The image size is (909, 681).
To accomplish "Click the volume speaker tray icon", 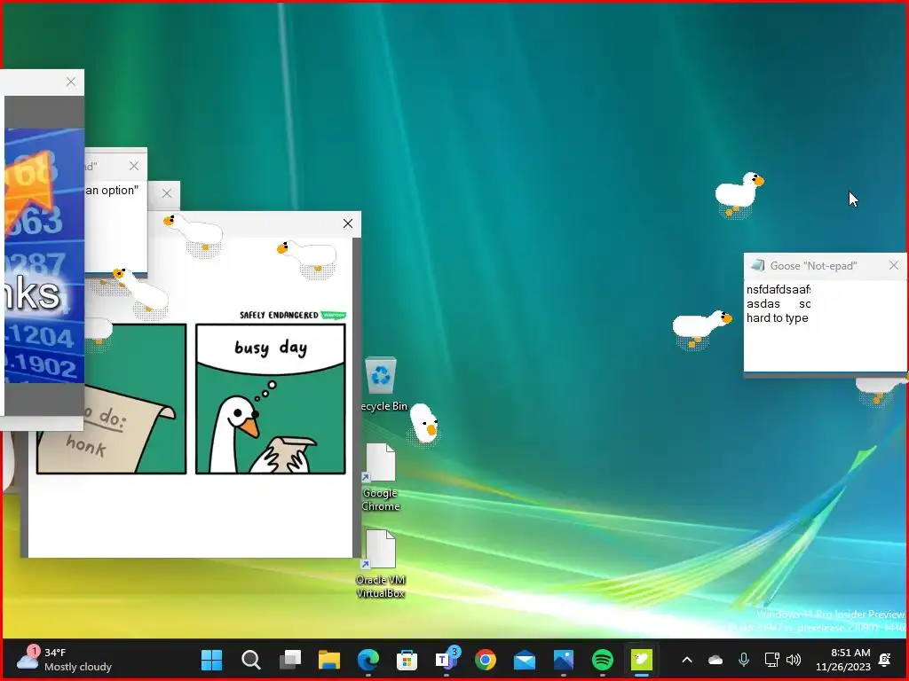I will [x=794, y=660].
